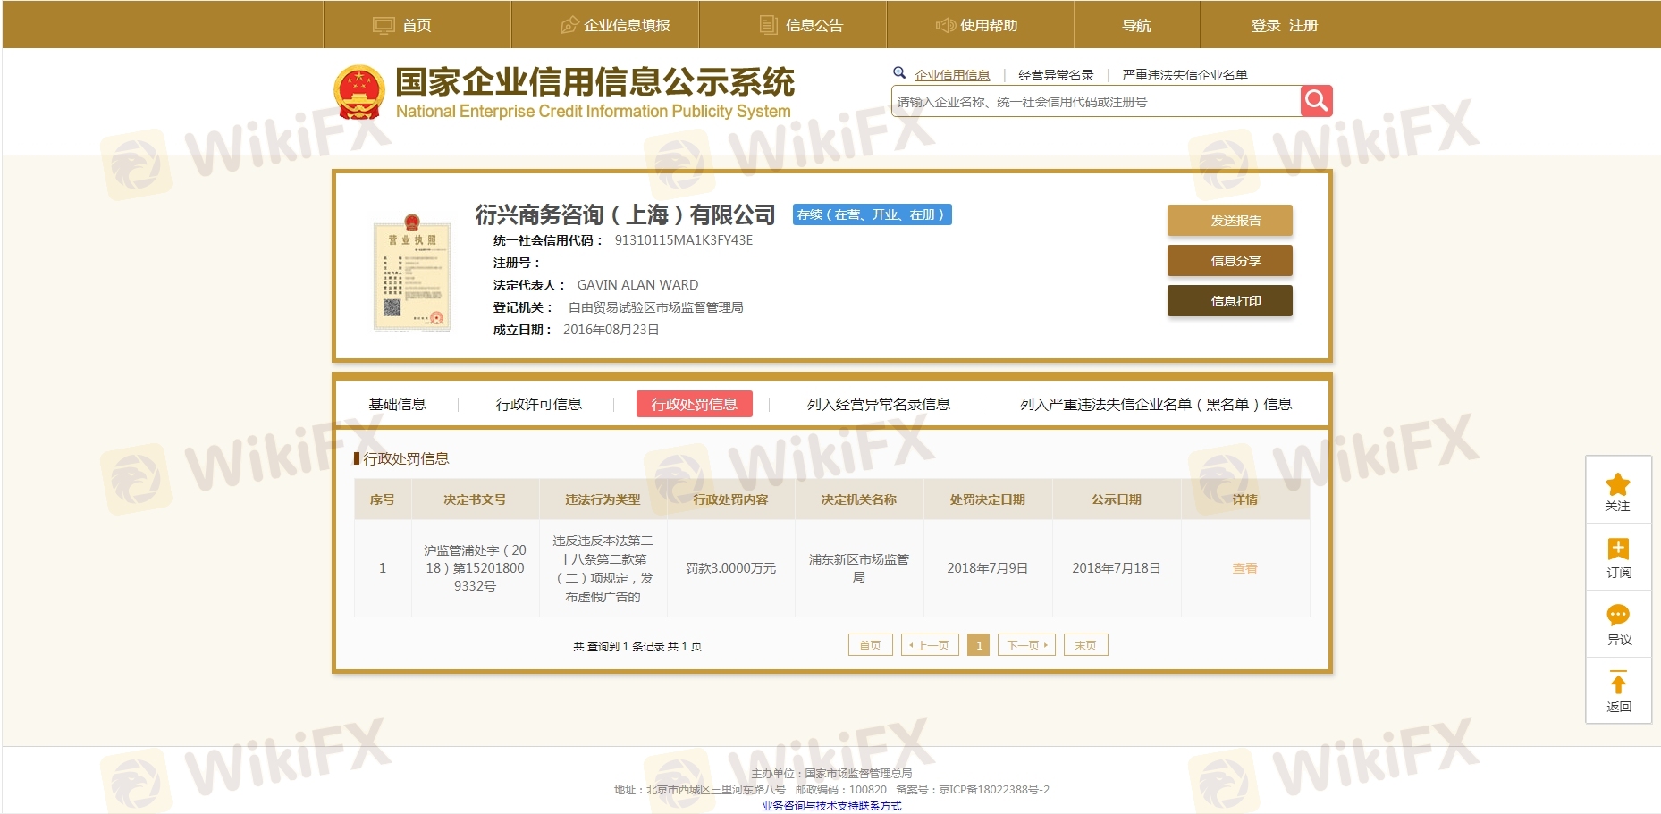The image size is (1661, 814).
Task: Switch to 列入严重违法失信企业名单 tab
Action: (x=1156, y=404)
